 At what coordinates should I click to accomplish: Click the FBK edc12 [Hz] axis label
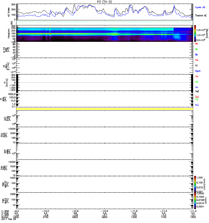tap(5, 184)
